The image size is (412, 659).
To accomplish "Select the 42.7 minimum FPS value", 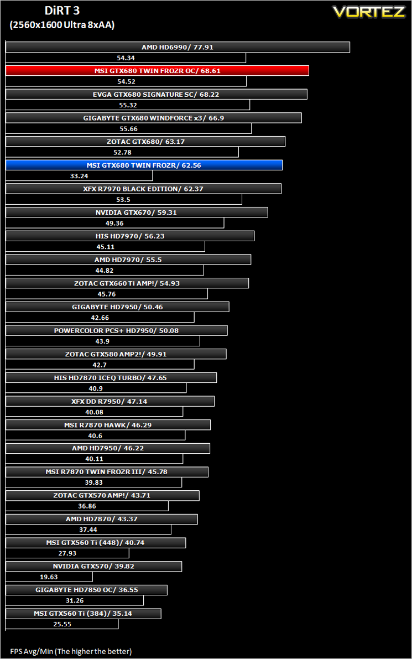I will click(100, 365).
